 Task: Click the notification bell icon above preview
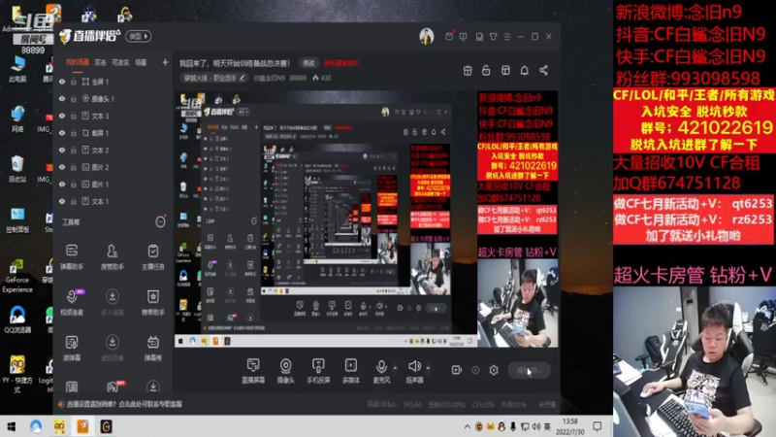coord(524,70)
